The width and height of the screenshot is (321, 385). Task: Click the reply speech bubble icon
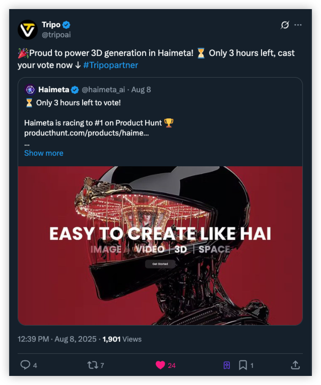25,365
